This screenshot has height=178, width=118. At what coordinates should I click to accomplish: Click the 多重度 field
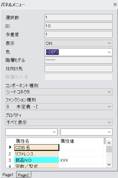78,34
